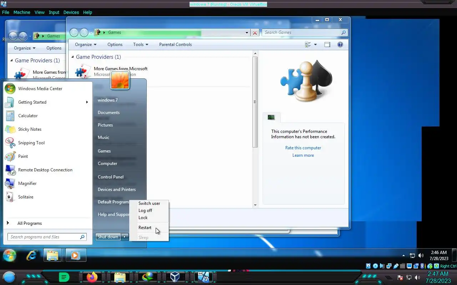The height and width of the screenshot is (285, 457).
Task: Open Internet Explorer on Windows 7 taskbar
Action: 32,255
